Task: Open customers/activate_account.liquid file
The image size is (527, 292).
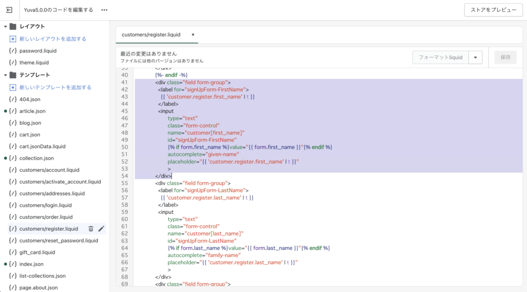Action: 60,181
